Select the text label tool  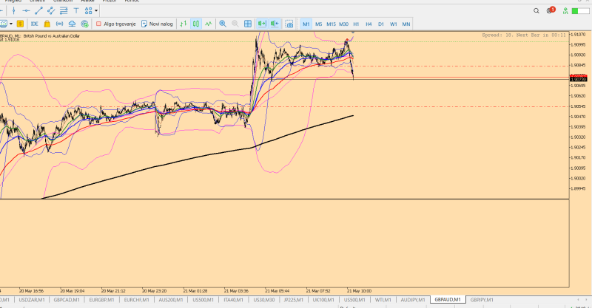76,10
